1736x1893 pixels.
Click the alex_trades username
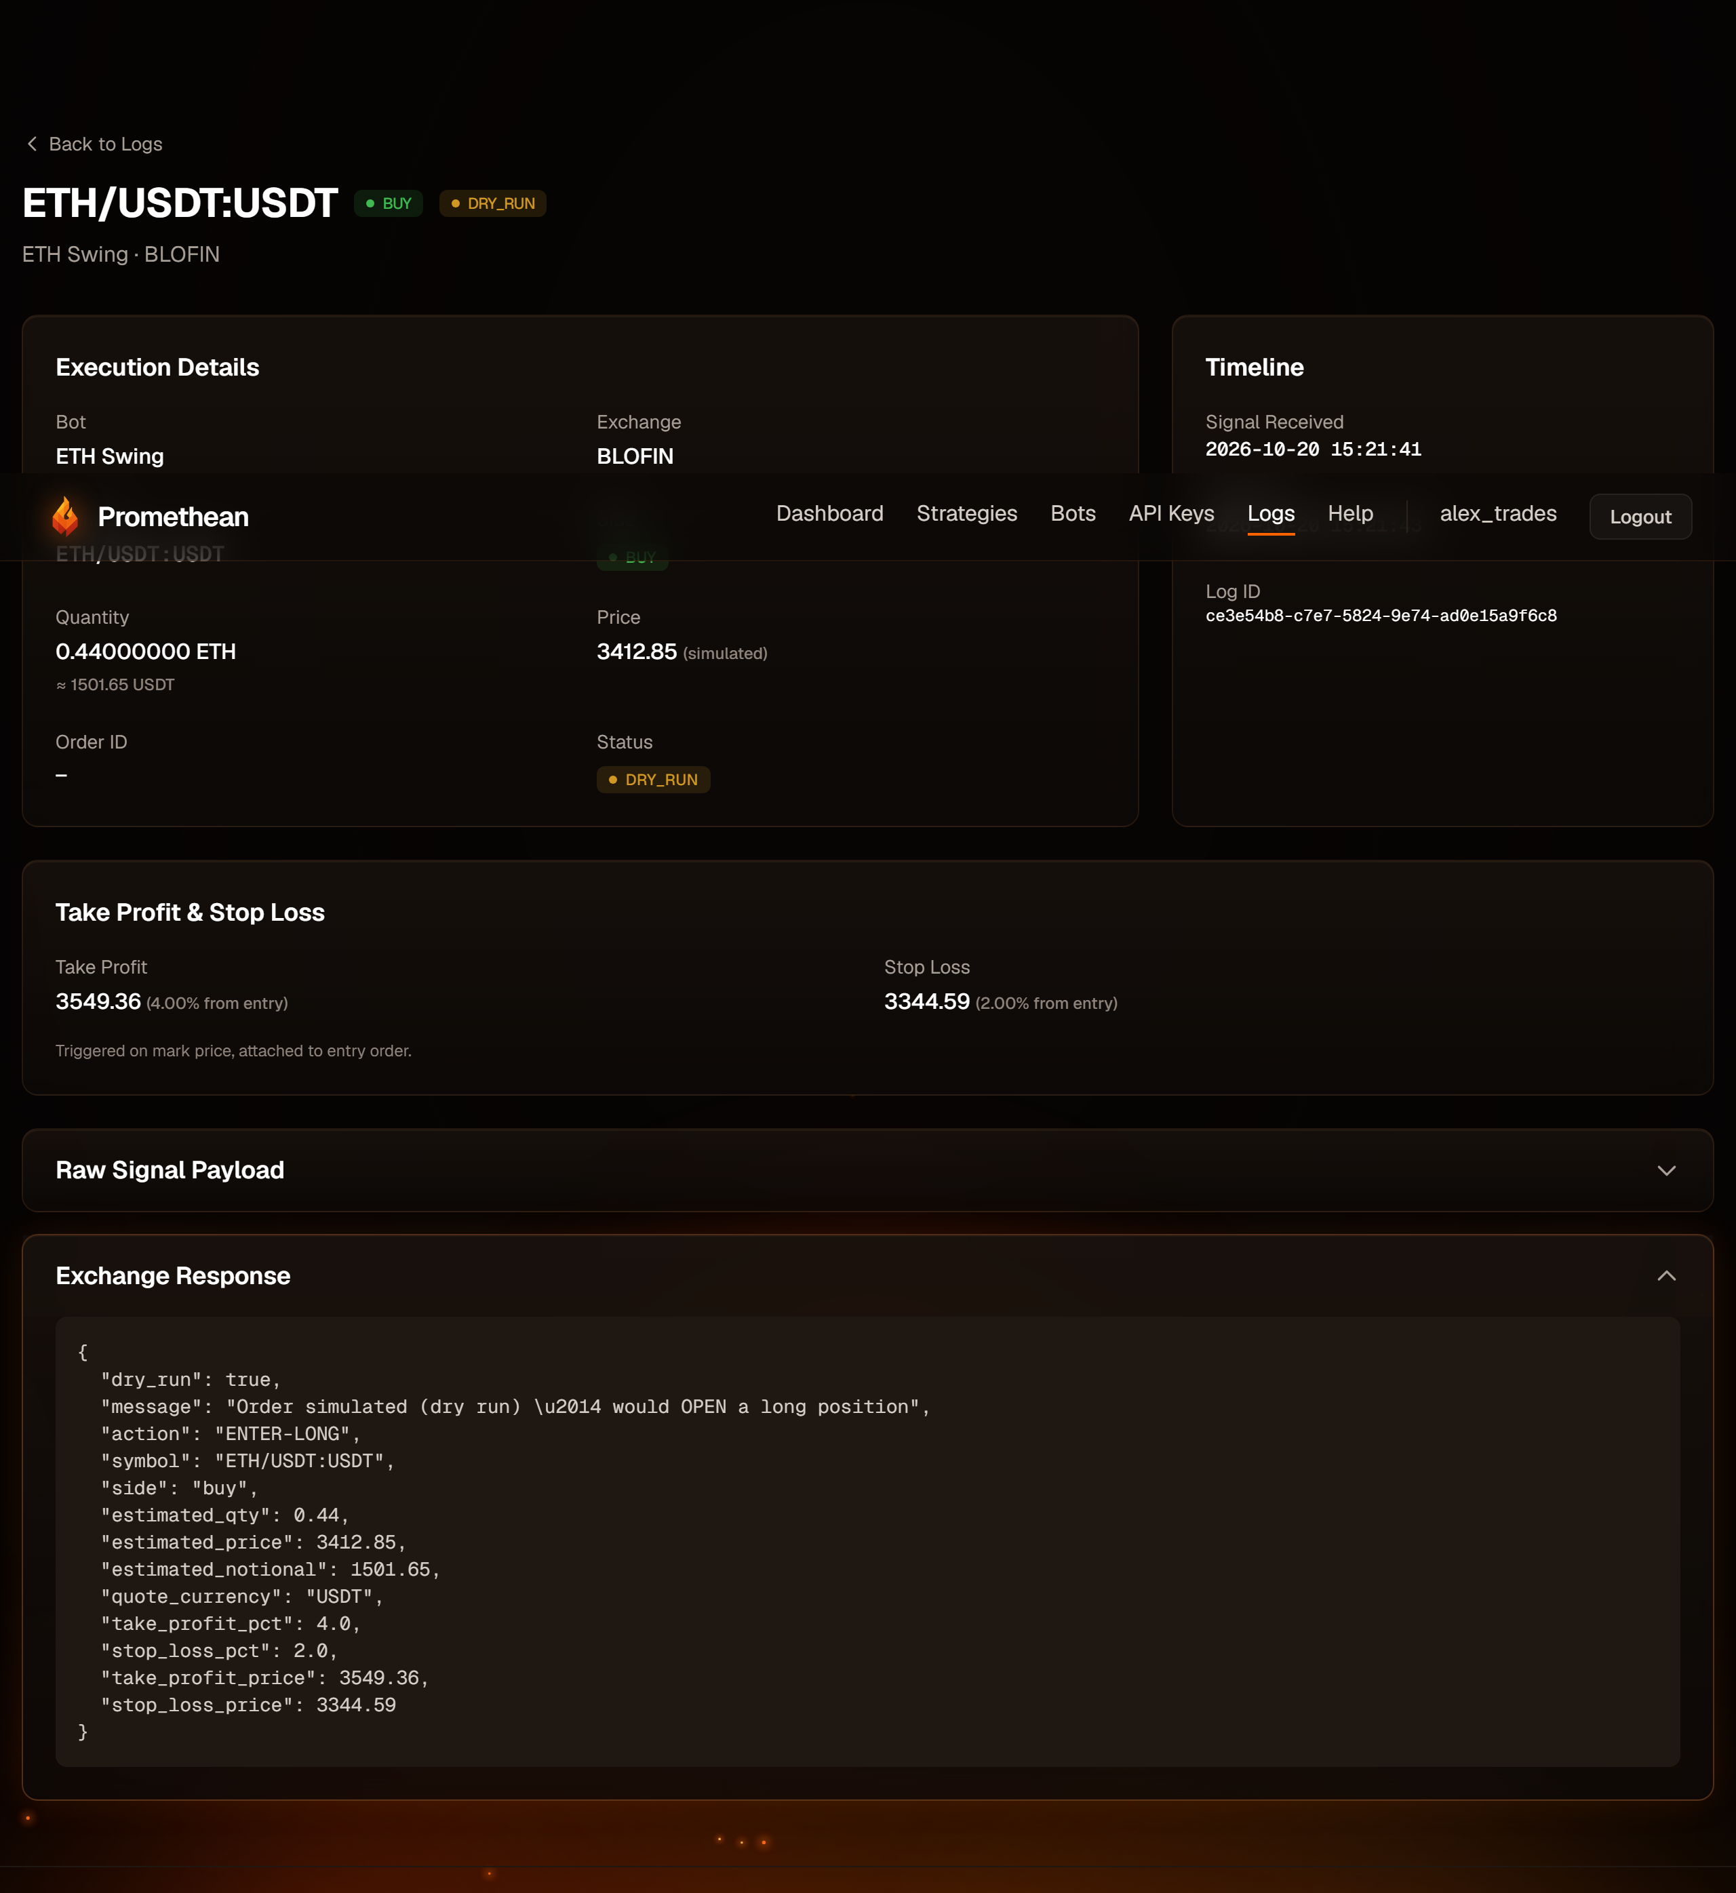1499,514
